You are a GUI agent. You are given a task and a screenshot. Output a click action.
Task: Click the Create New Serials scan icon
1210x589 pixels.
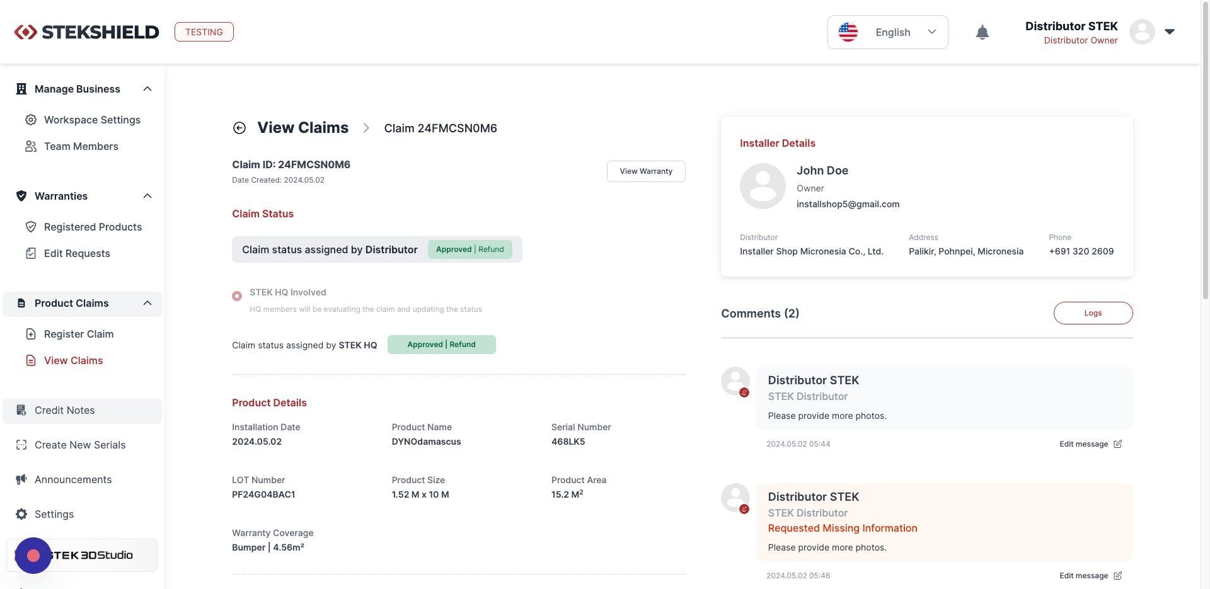click(21, 445)
